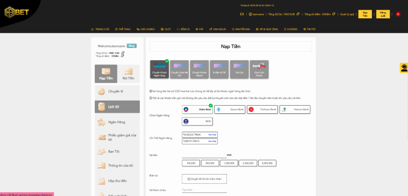The width and height of the screenshot is (408, 196).
Task: Click the Vietnam flag language icon
Action: (398, 14)
